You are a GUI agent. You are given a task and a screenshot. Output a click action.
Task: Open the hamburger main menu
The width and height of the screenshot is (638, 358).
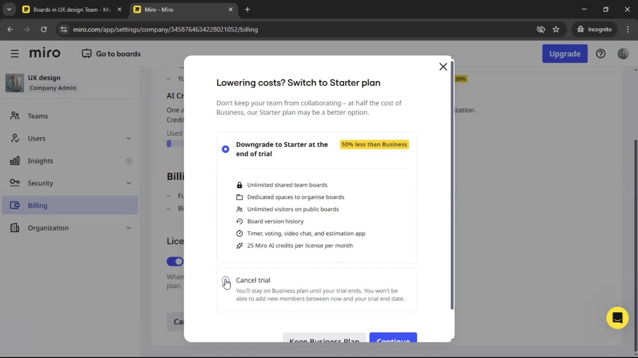pos(15,54)
